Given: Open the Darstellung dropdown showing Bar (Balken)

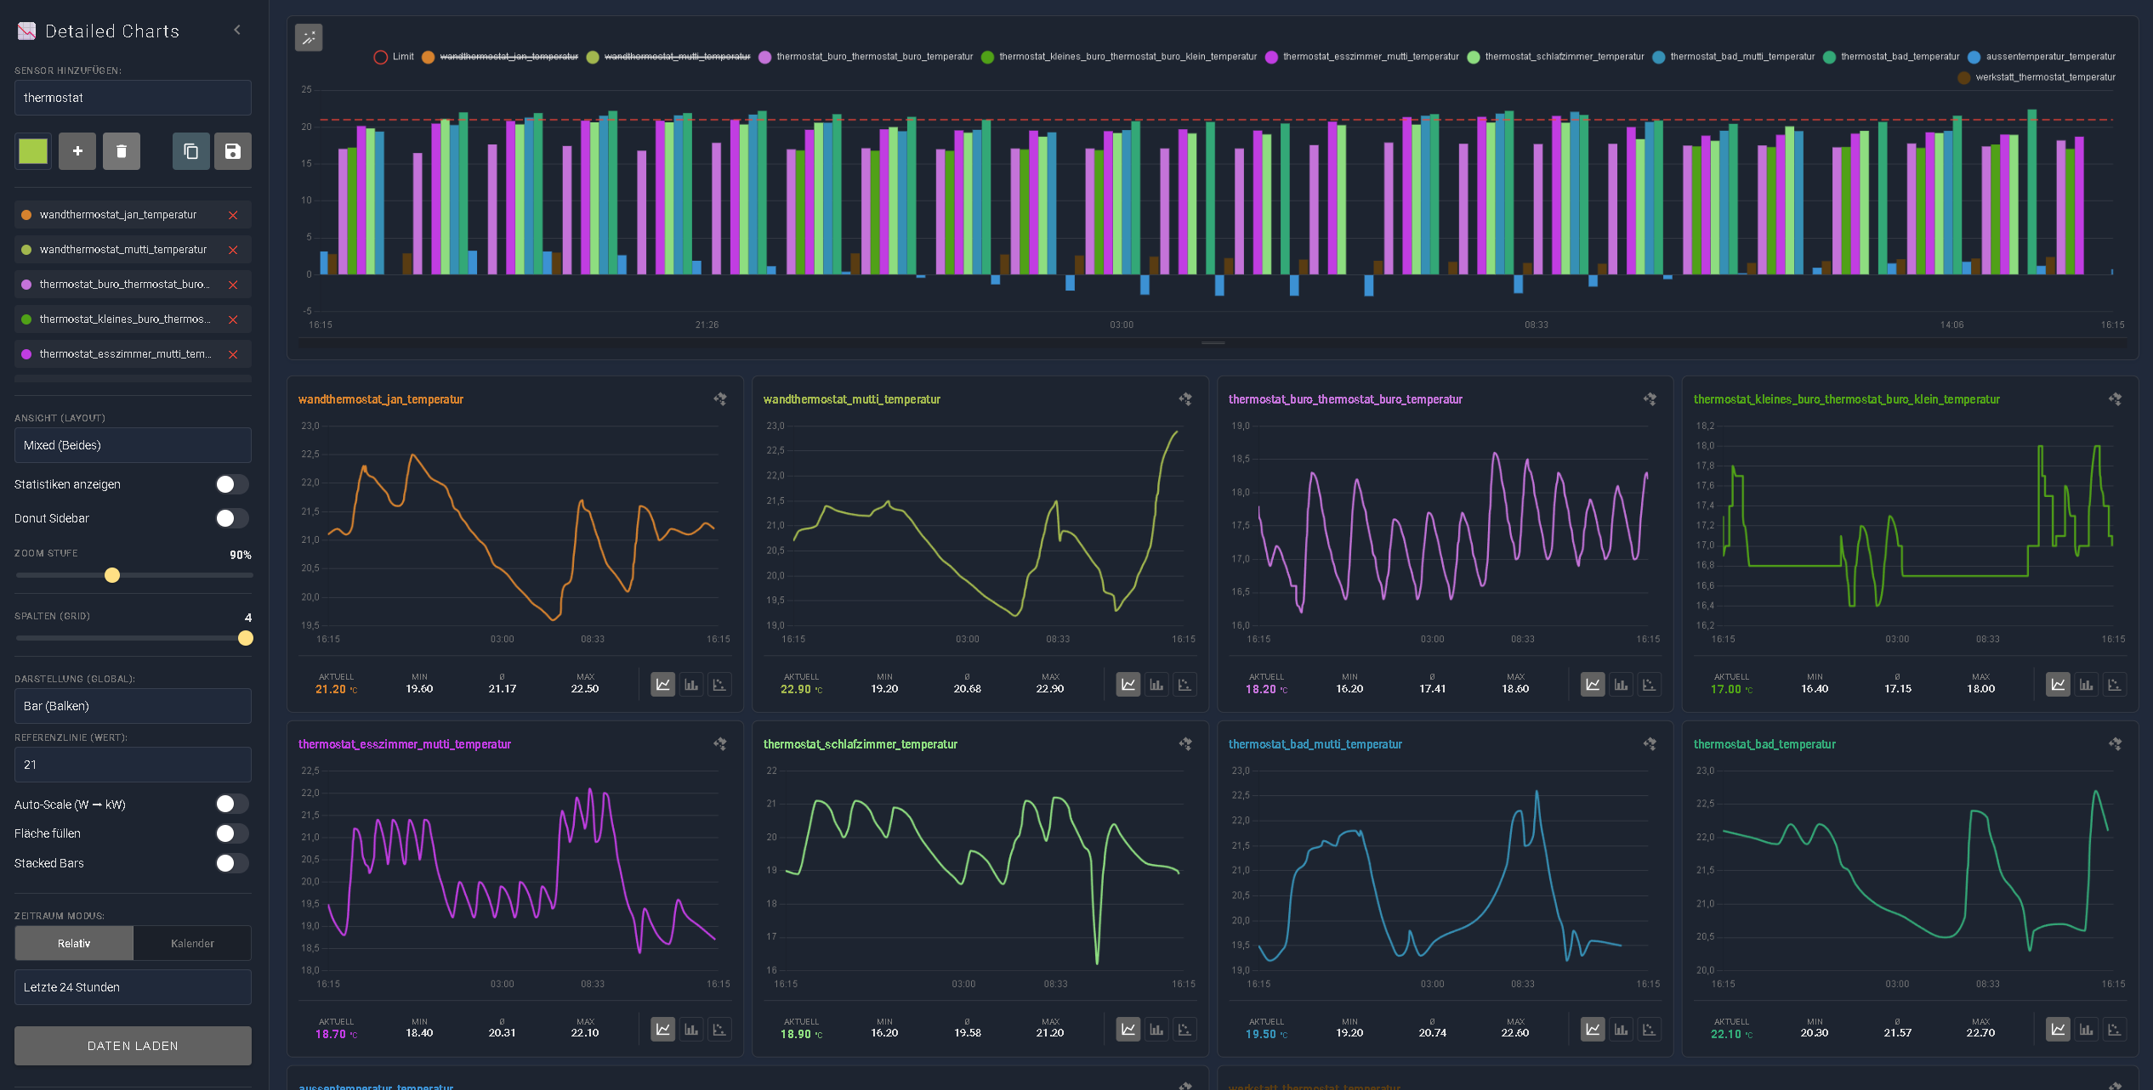Looking at the screenshot, I should [133, 705].
